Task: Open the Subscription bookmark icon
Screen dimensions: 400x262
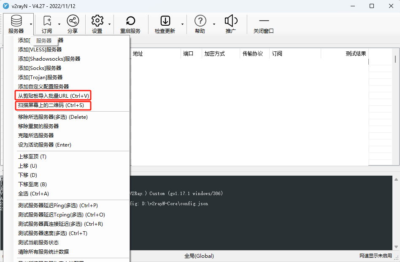Action: (47, 21)
